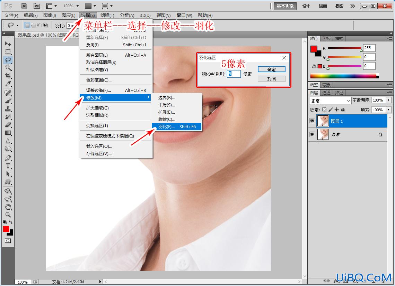This screenshot has width=395, height=286.
Task: Expand more workspaces chevron
Action: coord(353,6)
